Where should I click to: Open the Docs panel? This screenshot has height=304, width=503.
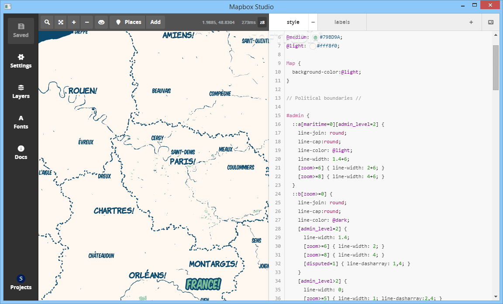[x=21, y=152]
